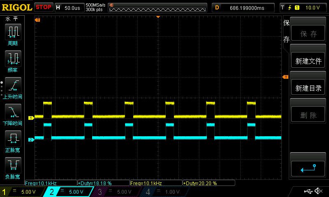The width and height of the screenshot is (329, 197).
Task: Enable channel 4 at 1.00 V
Action: [x=167, y=192]
